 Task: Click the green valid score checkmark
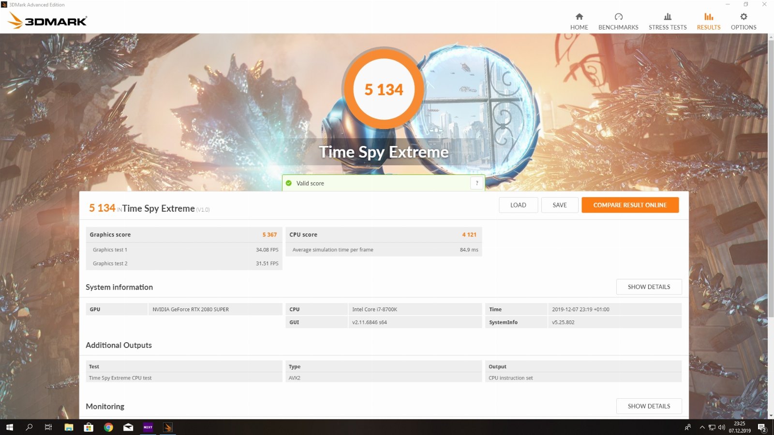(x=289, y=183)
